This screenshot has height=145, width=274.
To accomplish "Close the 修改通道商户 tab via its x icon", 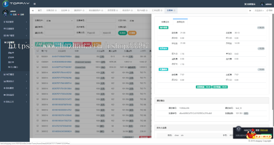I will pos(102,10).
